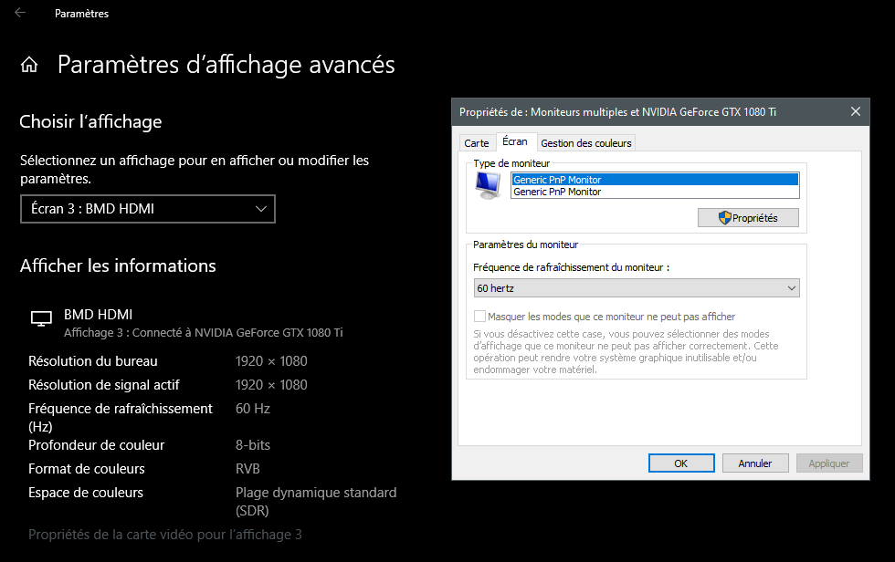Click the Appliquer button
The width and height of the screenshot is (895, 562).
coord(829,463)
